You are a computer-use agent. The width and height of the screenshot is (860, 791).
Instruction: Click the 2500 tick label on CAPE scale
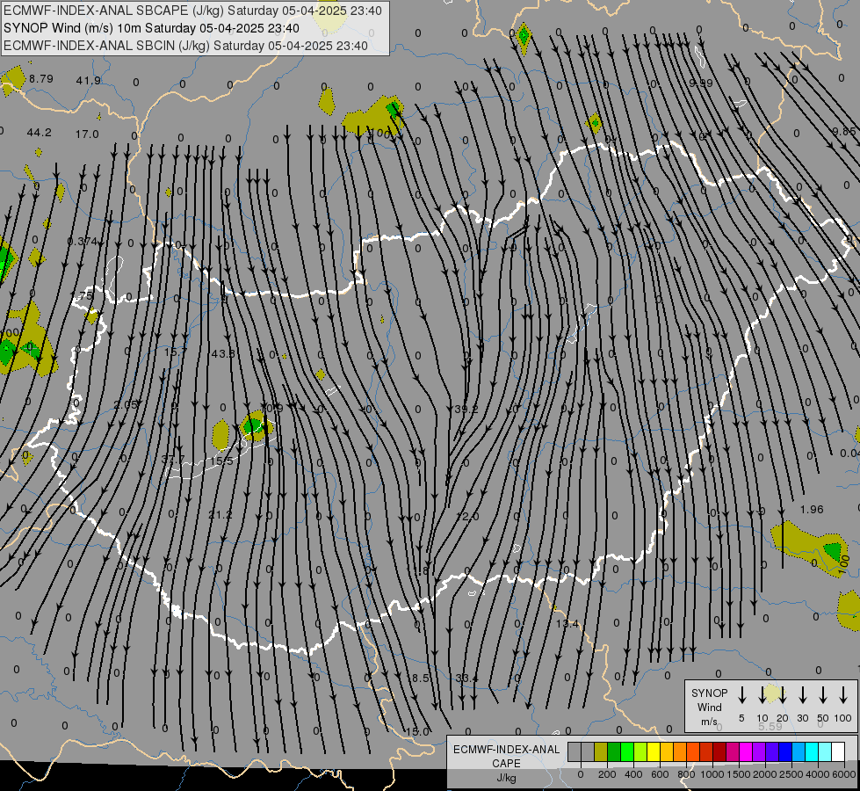791,774
